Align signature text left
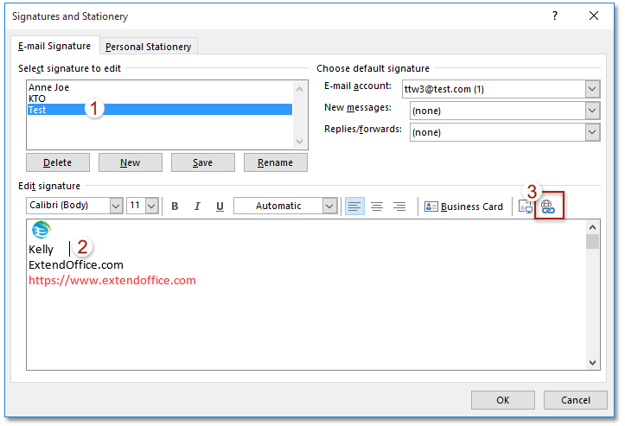625x426 pixels. click(354, 206)
